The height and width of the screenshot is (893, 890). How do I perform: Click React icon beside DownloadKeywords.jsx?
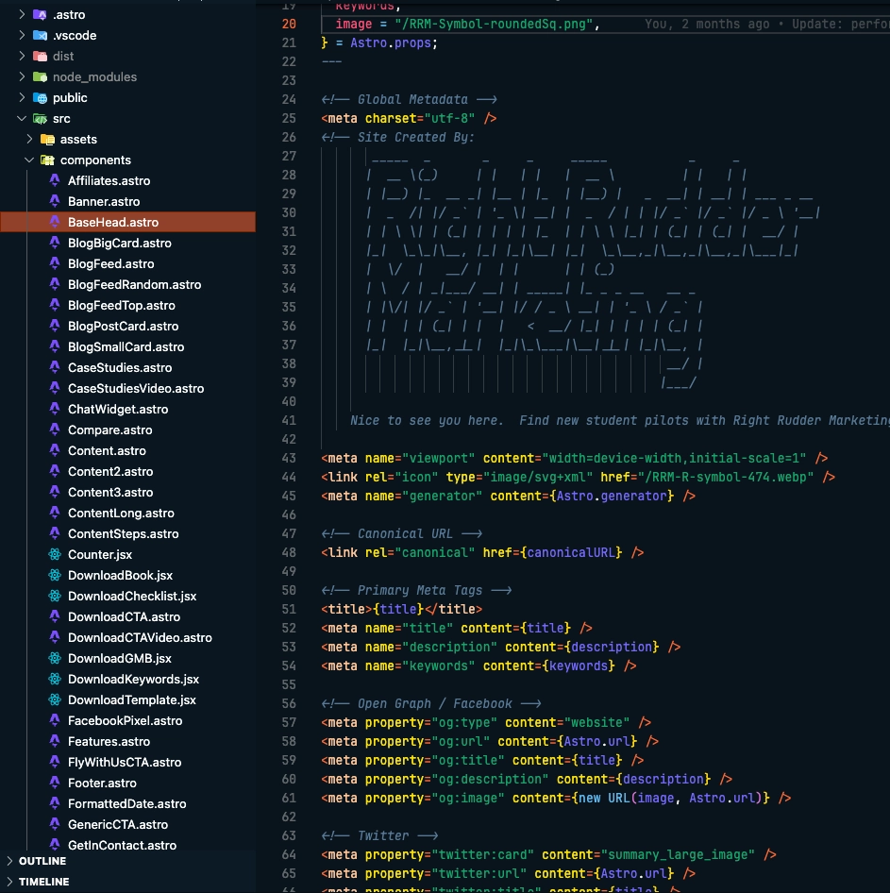55,679
